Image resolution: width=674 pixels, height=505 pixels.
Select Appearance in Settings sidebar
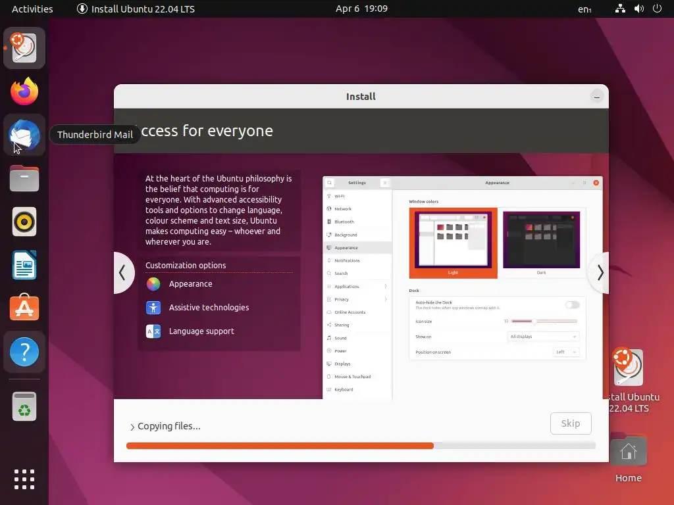pos(357,248)
